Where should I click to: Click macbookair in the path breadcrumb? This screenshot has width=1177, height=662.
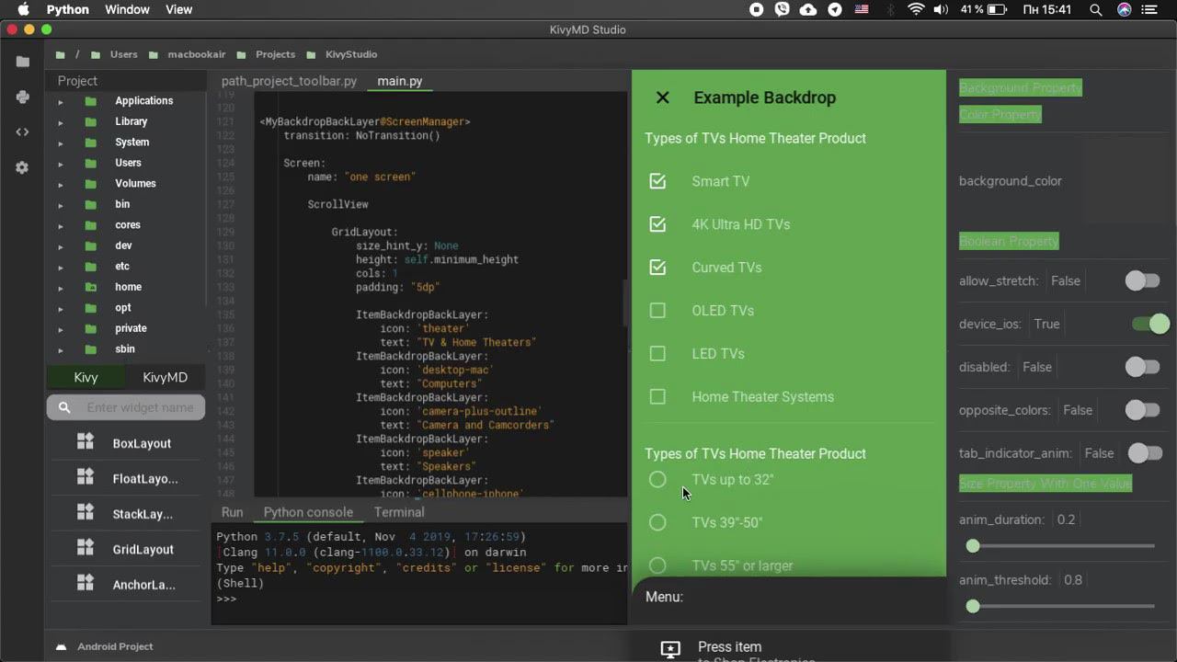coord(196,54)
